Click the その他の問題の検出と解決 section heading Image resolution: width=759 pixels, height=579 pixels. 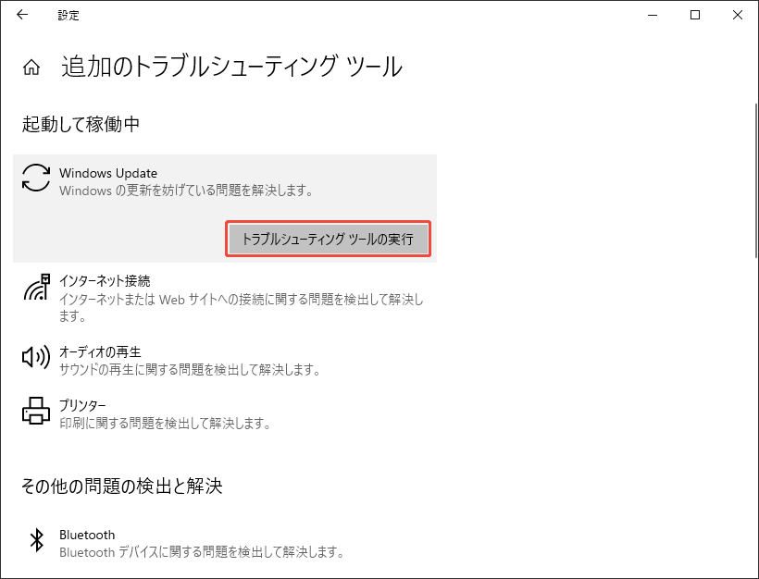(x=121, y=487)
